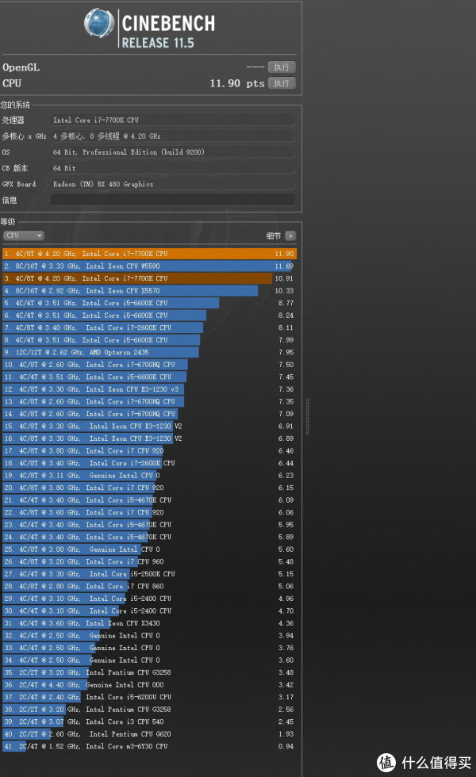Select rank 18 i7-2600K row scoring 6.44

(149, 463)
